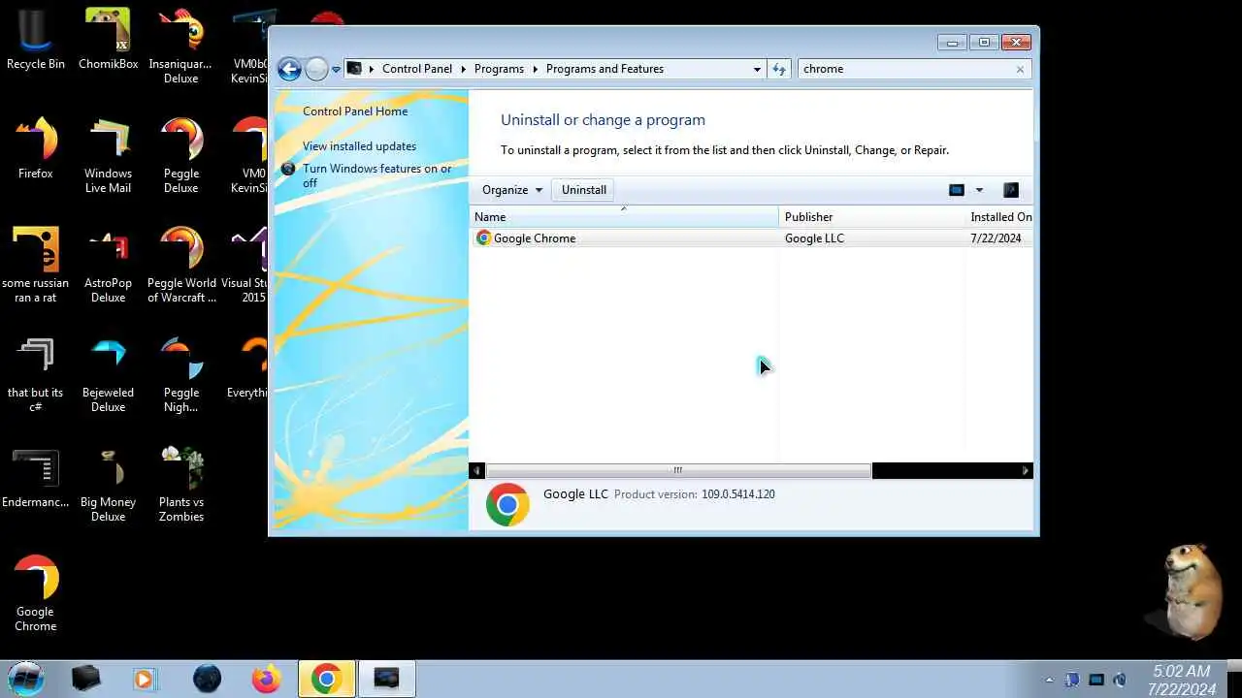The image size is (1242, 698).
Task: Select Programs and Features breadcrumb
Action: point(605,69)
